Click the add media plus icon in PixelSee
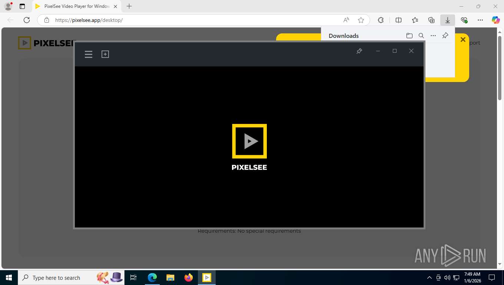This screenshot has width=504, height=285. (x=105, y=54)
